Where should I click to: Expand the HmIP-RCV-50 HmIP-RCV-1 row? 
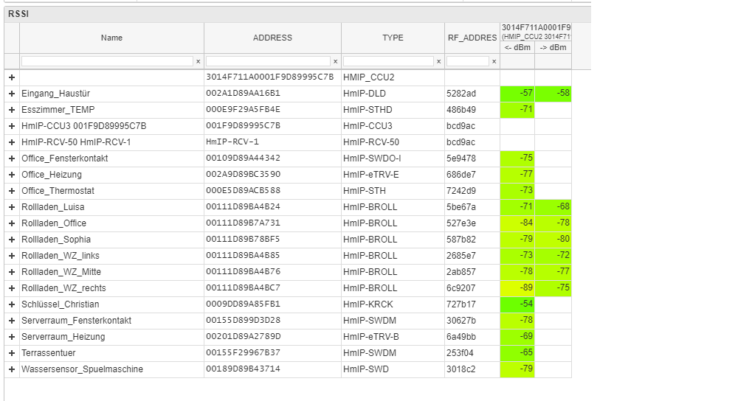pos(12,142)
